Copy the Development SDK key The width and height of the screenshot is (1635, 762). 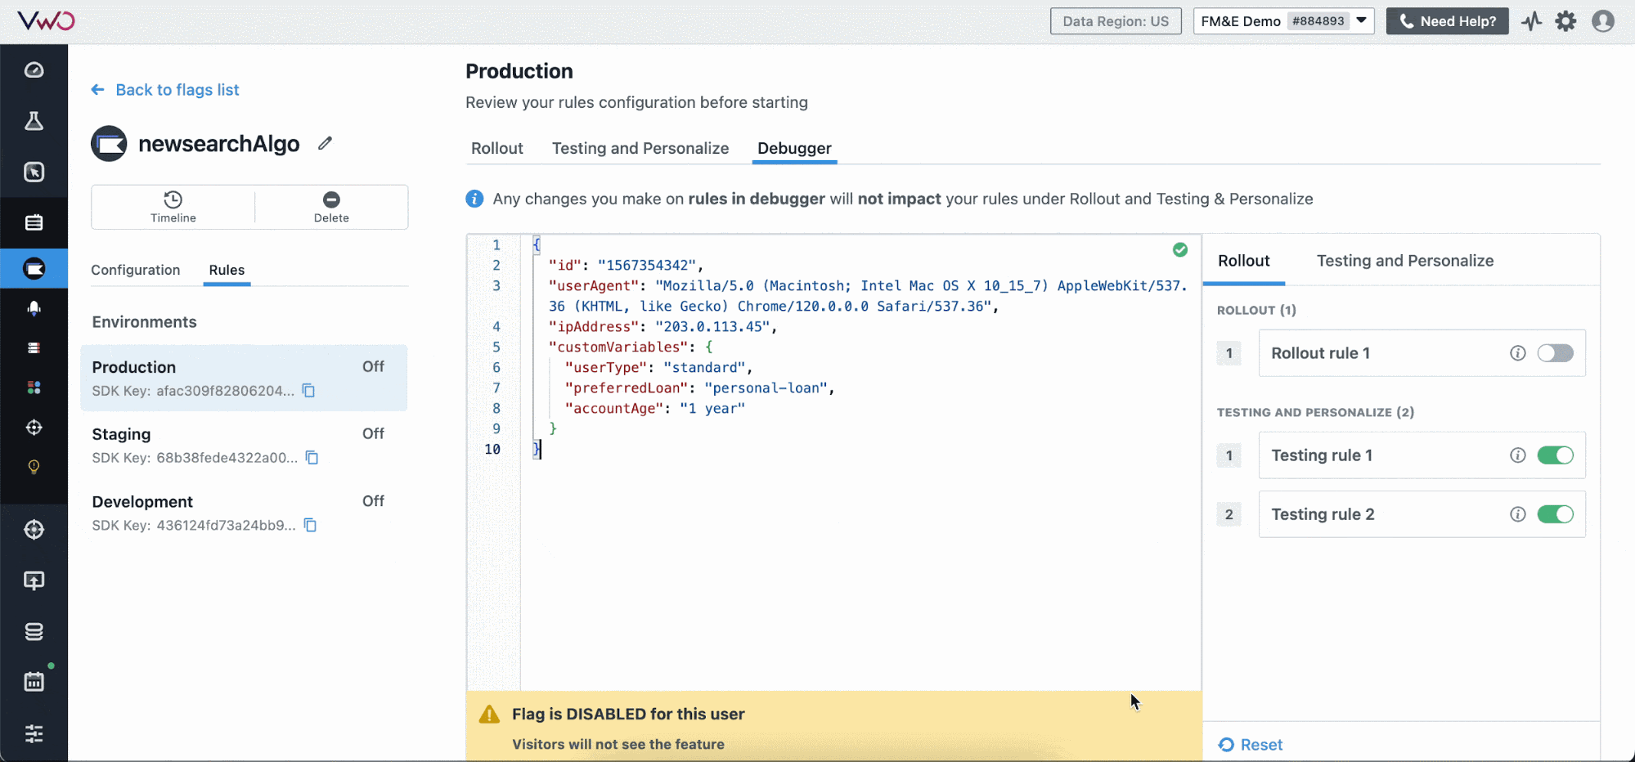(x=310, y=525)
